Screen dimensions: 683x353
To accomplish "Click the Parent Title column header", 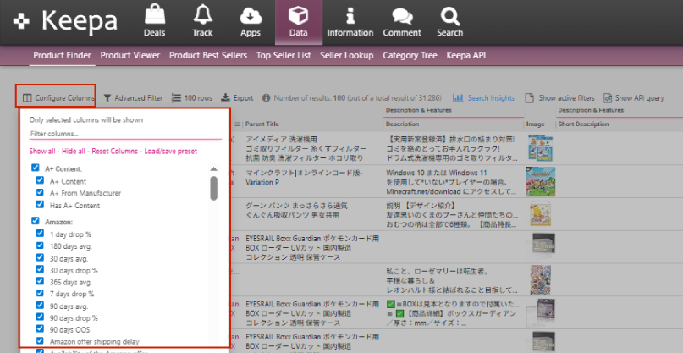I will (262, 124).
